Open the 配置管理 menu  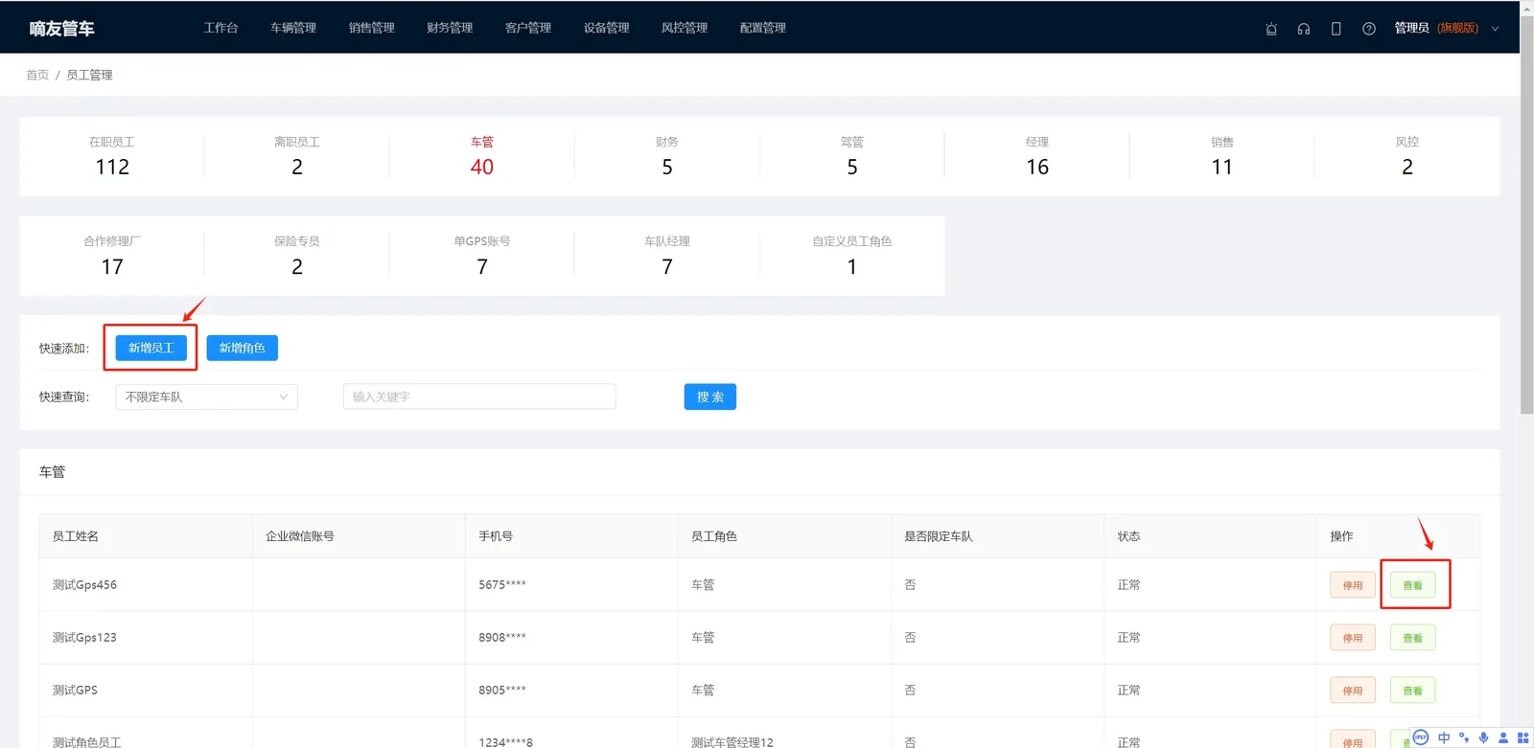tap(763, 28)
